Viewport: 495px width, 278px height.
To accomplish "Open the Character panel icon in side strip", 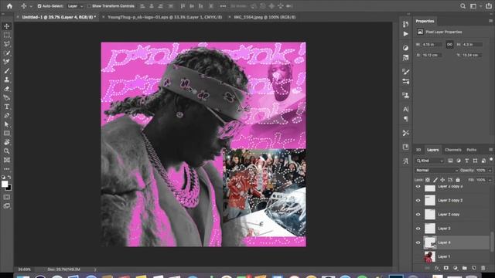I will tap(405, 110).
